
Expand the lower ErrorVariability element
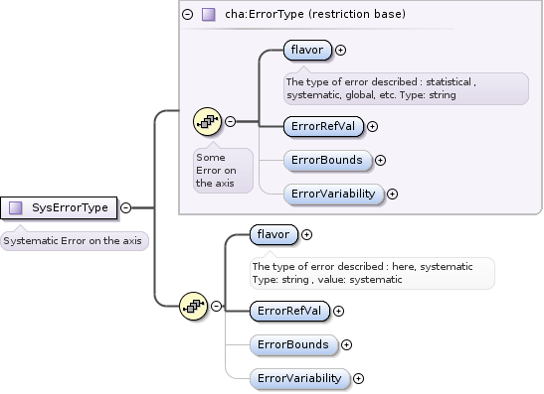pos(358,379)
